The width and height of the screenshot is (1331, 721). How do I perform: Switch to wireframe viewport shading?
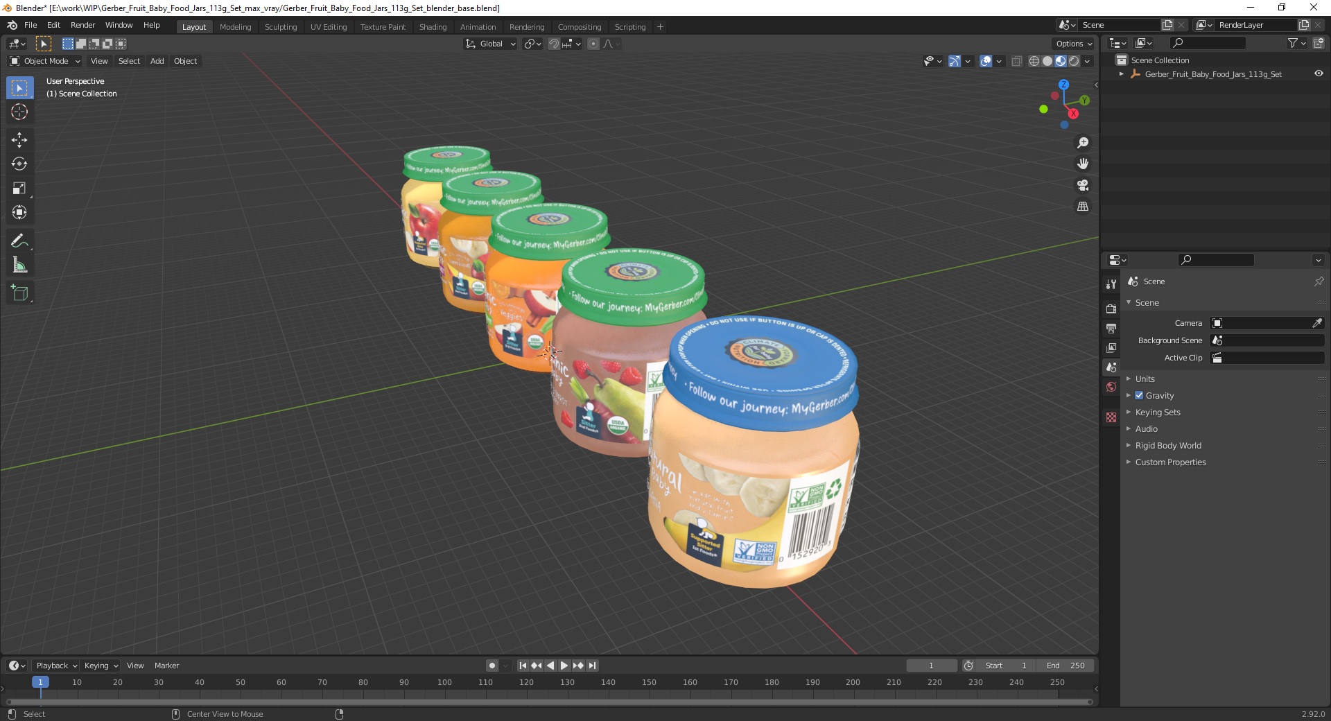[1034, 61]
